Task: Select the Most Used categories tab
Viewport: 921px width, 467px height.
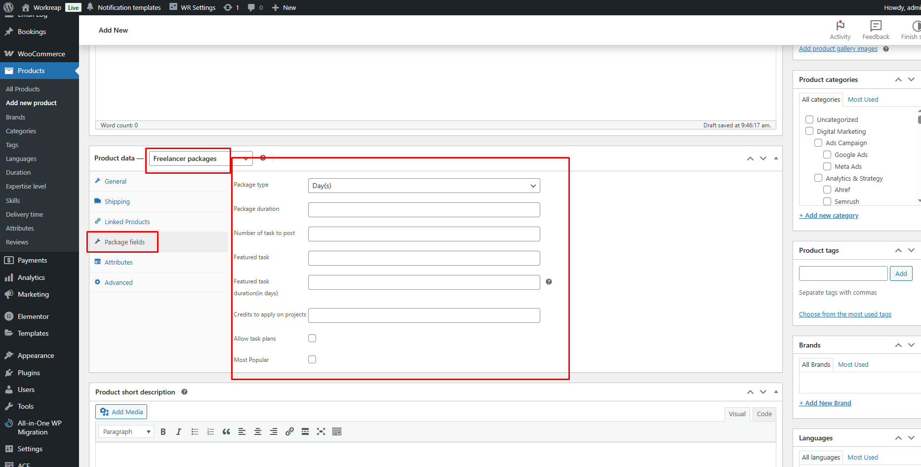Action: pos(863,100)
